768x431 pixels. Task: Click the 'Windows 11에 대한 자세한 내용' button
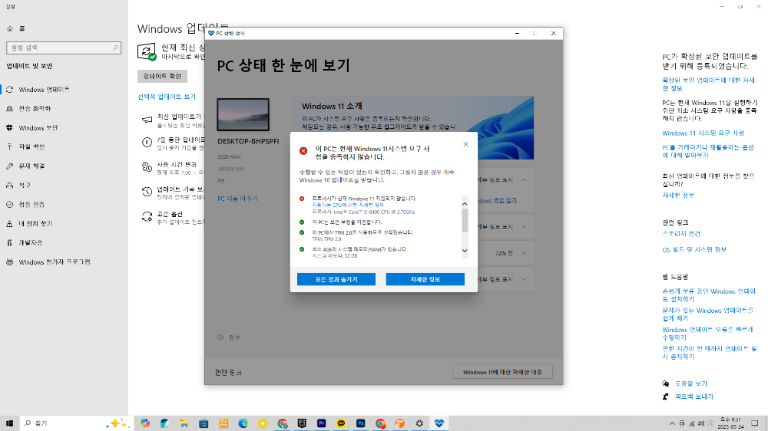point(502,372)
